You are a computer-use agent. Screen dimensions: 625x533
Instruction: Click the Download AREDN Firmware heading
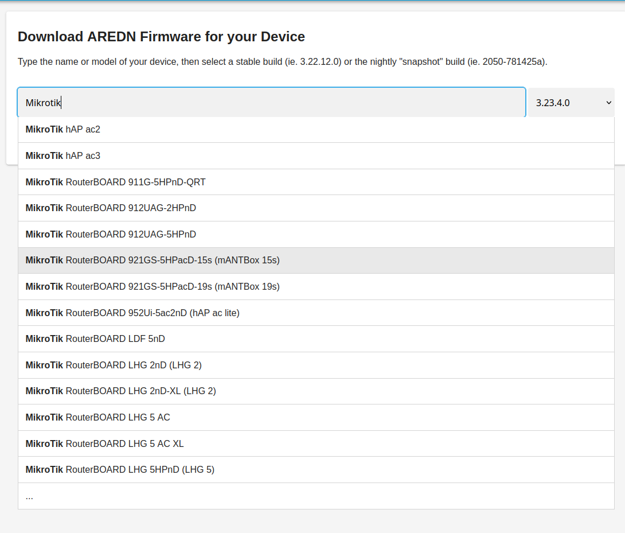161,36
